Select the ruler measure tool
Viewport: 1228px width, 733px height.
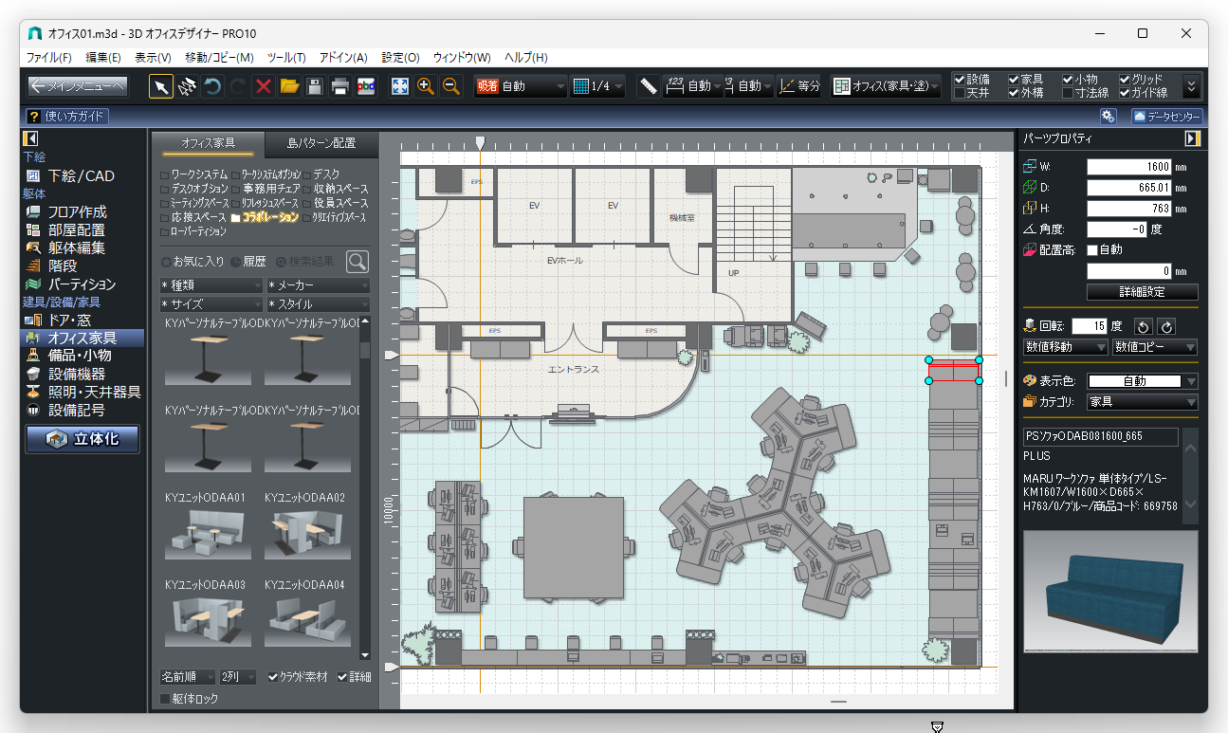(x=648, y=86)
